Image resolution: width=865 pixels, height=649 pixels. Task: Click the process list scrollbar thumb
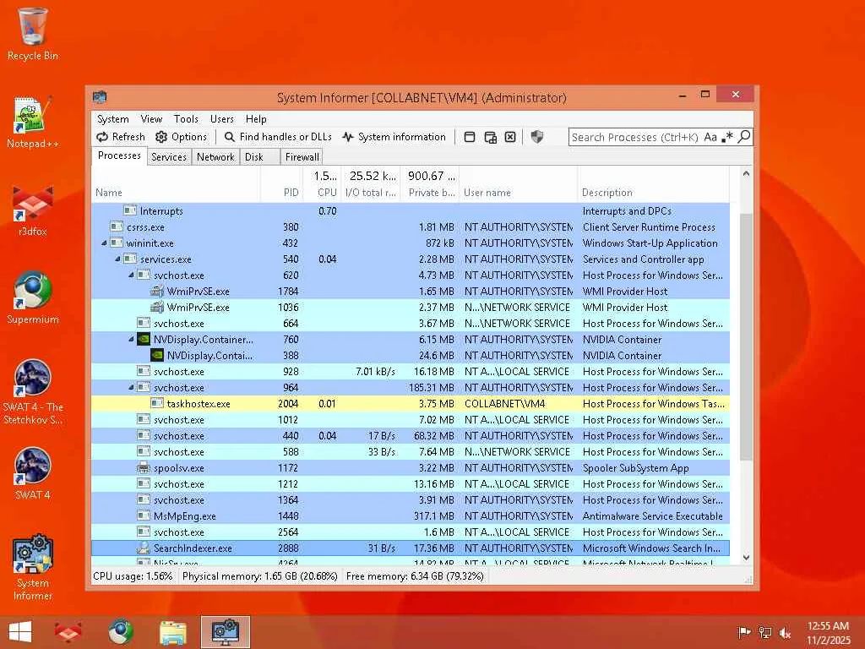pyautogui.click(x=746, y=336)
